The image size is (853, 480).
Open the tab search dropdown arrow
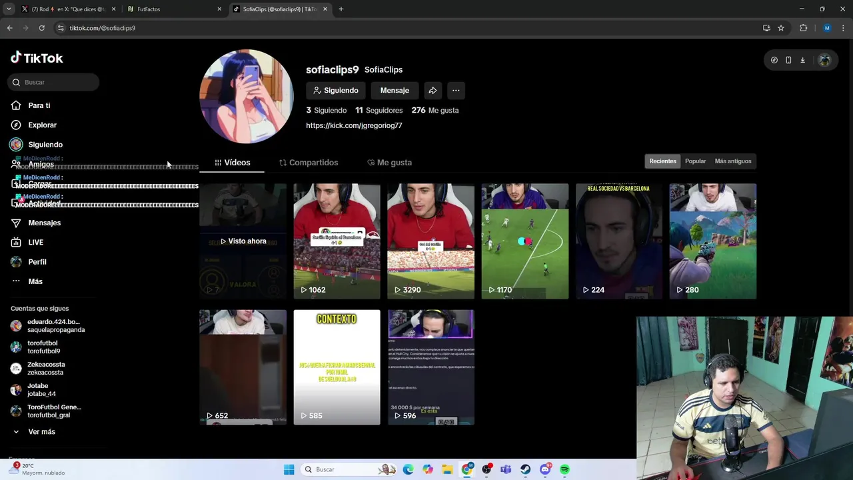9,9
